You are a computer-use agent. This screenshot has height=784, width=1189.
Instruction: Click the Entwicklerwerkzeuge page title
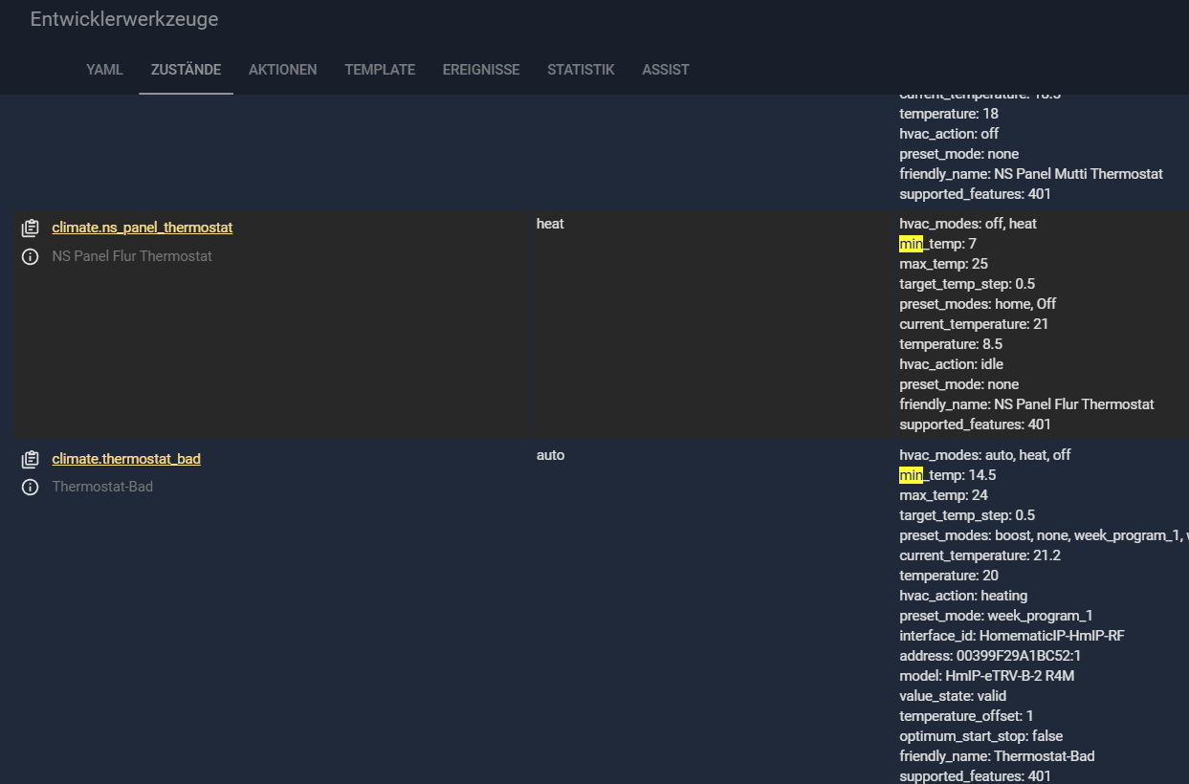(124, 19)
